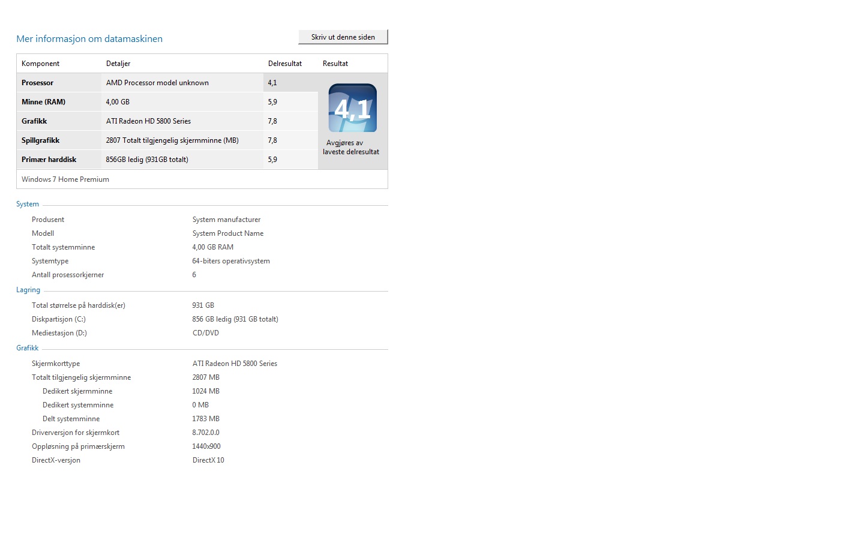The width and height of the screenshot is (864, 540).
Task: Select the '931 GB' total disk value
Action: click(203, 305)
